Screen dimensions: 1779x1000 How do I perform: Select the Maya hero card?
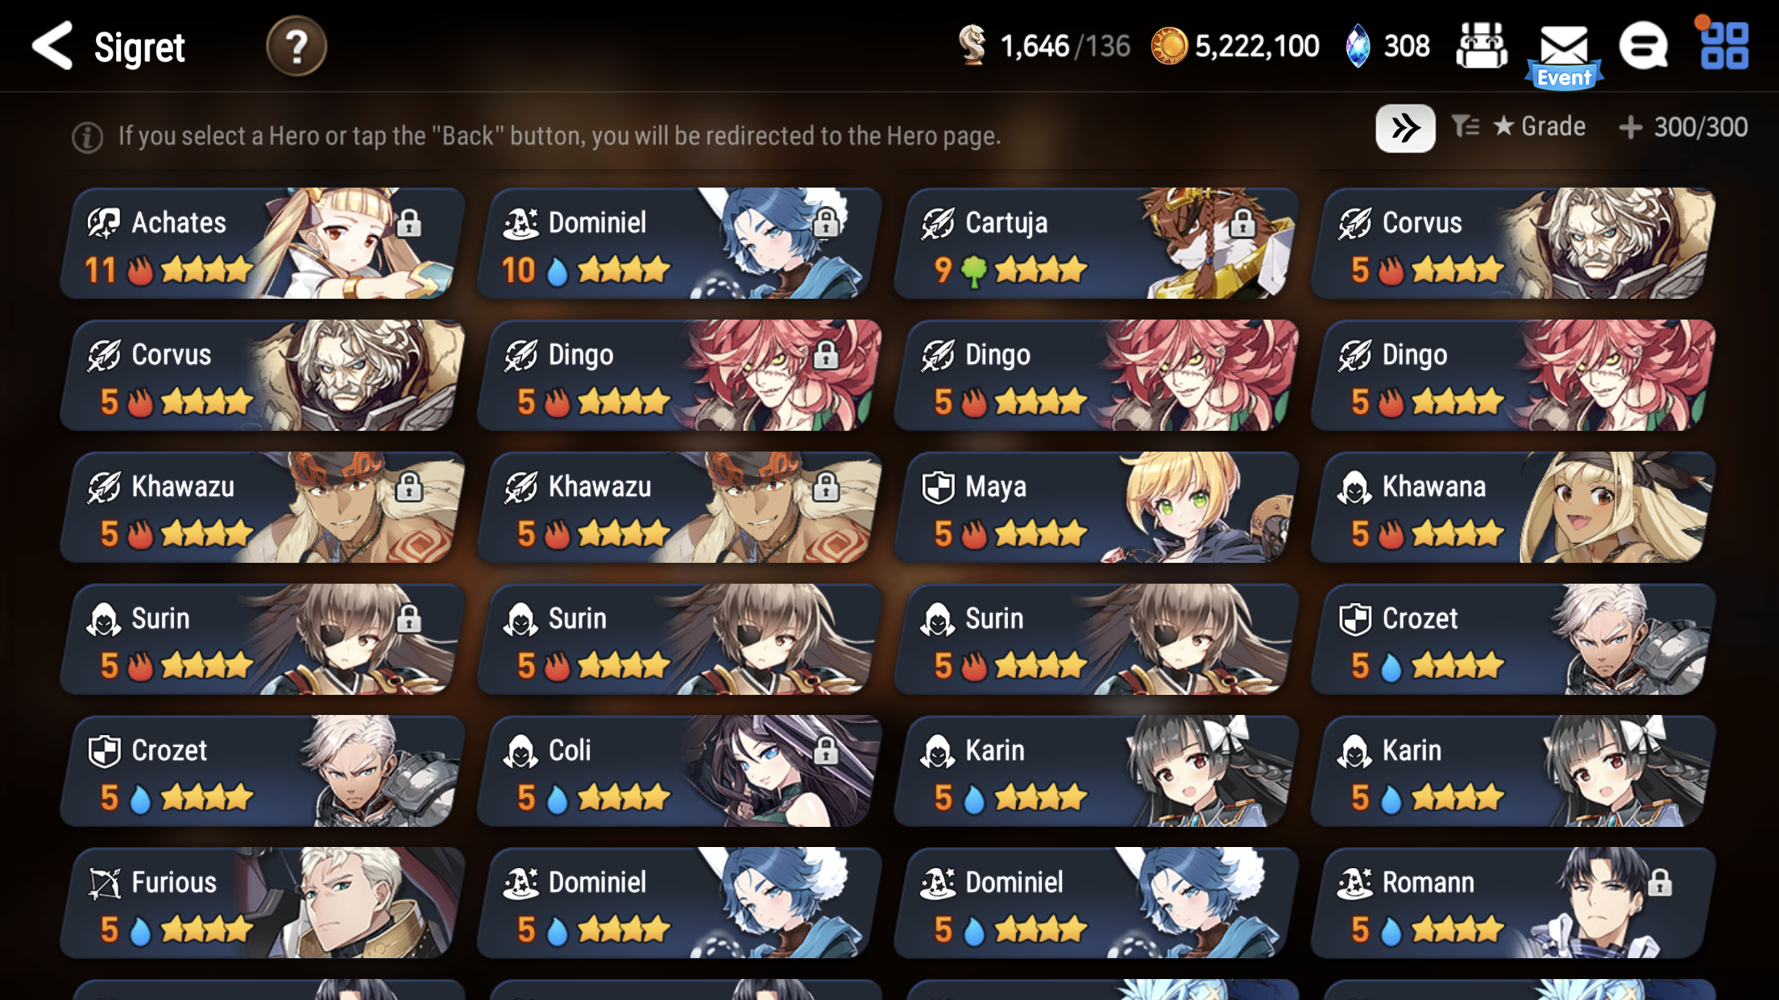click(x=1095, y=507)
